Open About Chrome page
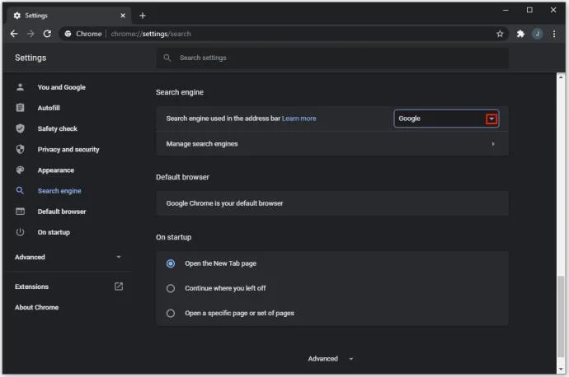The height and width of the screenshot is (377, 569). point(36,307)
